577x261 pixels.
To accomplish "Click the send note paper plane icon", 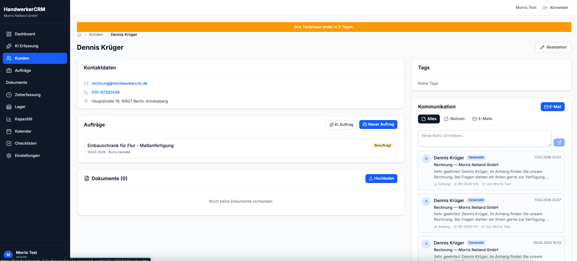I will [x=559, y=142].
